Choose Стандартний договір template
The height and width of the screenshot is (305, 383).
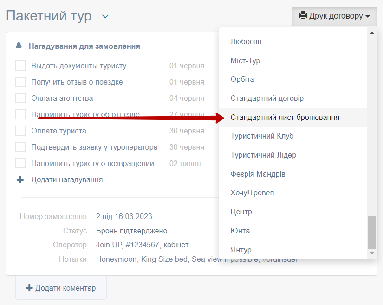pyautogui.click(x=267, y=98)
